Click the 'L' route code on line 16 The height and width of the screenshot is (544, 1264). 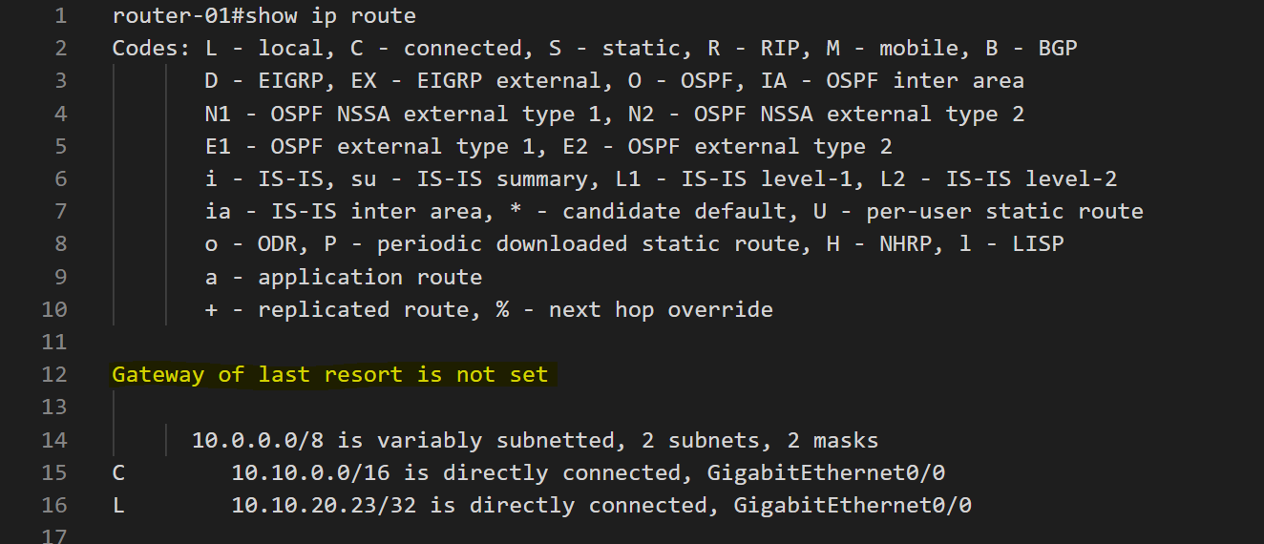click(x=118, y=505)
